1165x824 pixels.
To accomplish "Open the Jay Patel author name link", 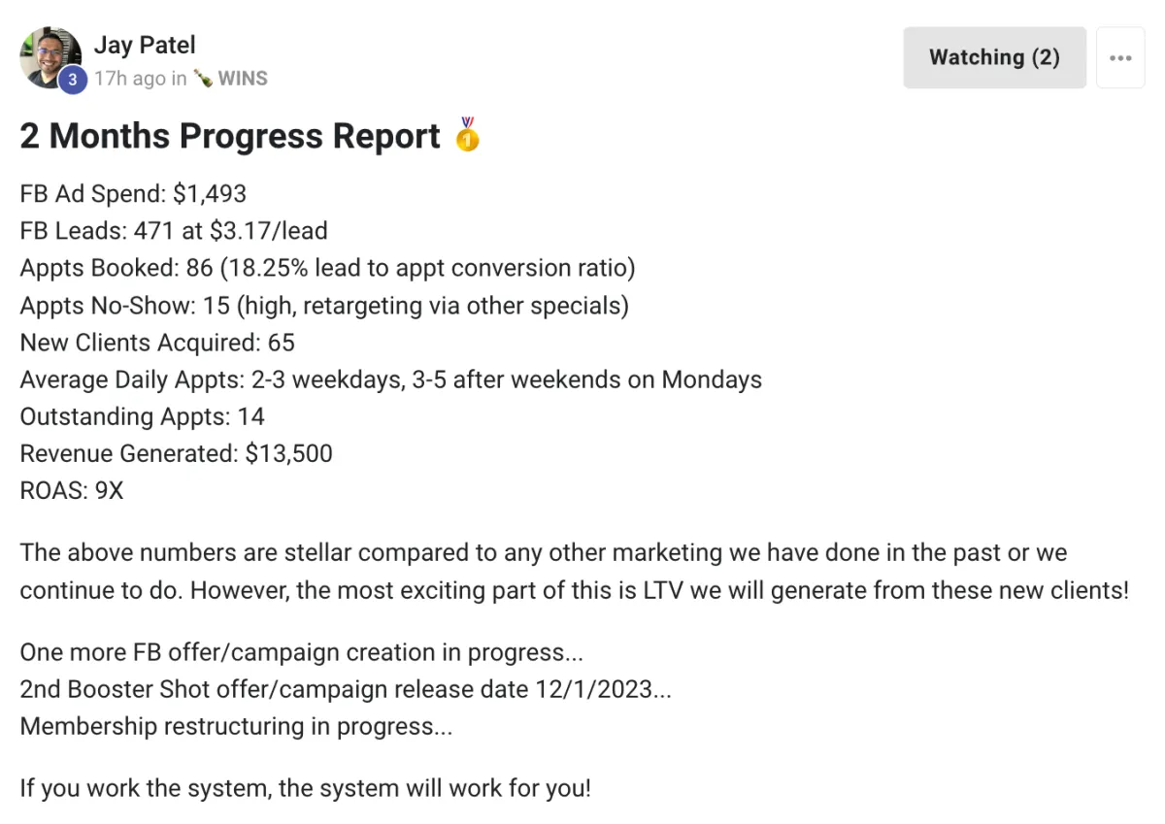I will [x=145, y=45].
